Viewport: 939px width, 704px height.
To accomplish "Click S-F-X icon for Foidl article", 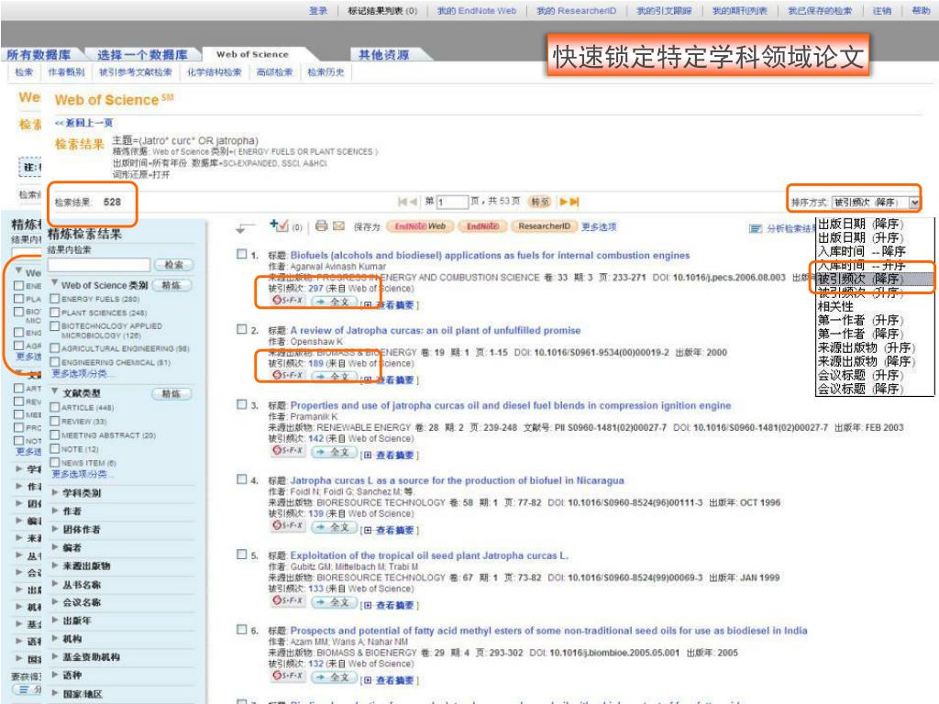I will tap(288, 525).
